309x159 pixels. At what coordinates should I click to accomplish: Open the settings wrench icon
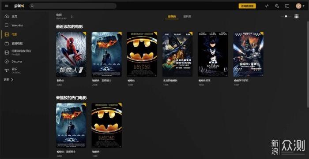(277, 6)
